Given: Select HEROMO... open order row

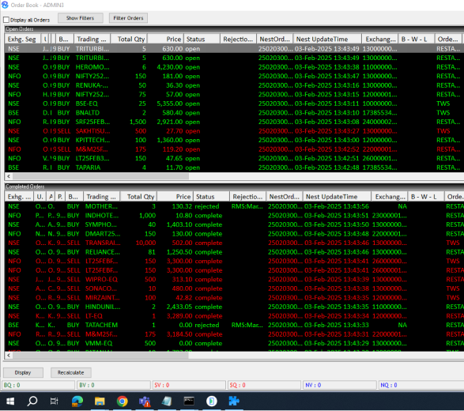Looking at the screenshot, I should 234,67.
